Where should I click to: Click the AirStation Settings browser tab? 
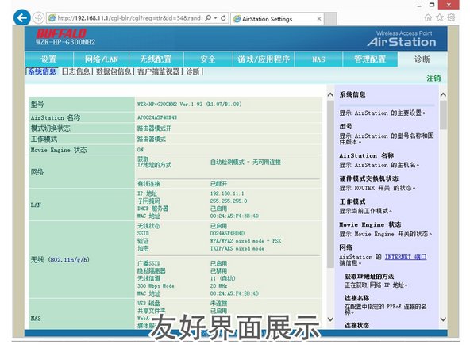(x=277, y=19)
